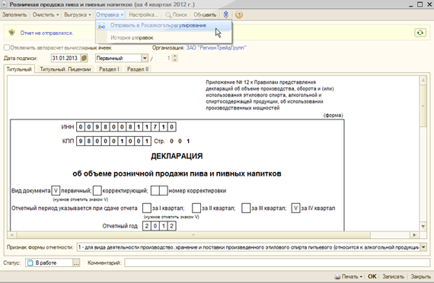The width and height of the screenshot is (434, 283).
Task: Check the за III квартал box
Action: click(x=246, y=208)
